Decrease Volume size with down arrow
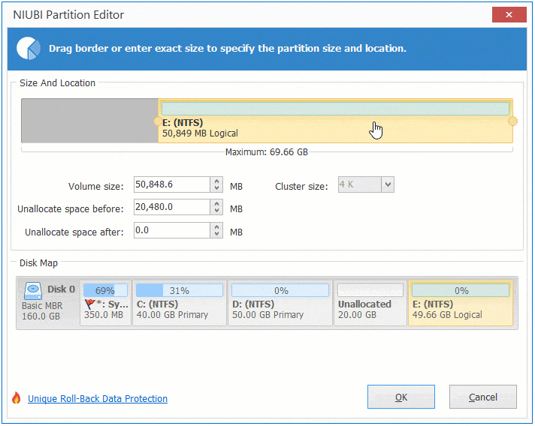 [217, 188]
